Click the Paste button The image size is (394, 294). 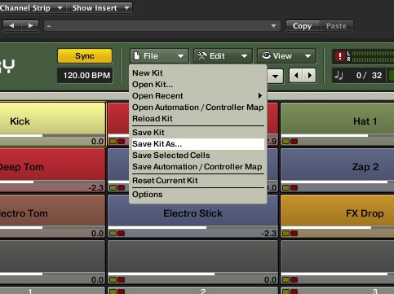[x=336, y=26]
